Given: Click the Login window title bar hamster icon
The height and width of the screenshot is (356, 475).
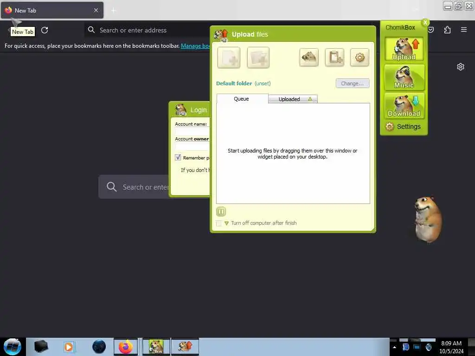Looking at the screenshot, I should tap(181, 110).
